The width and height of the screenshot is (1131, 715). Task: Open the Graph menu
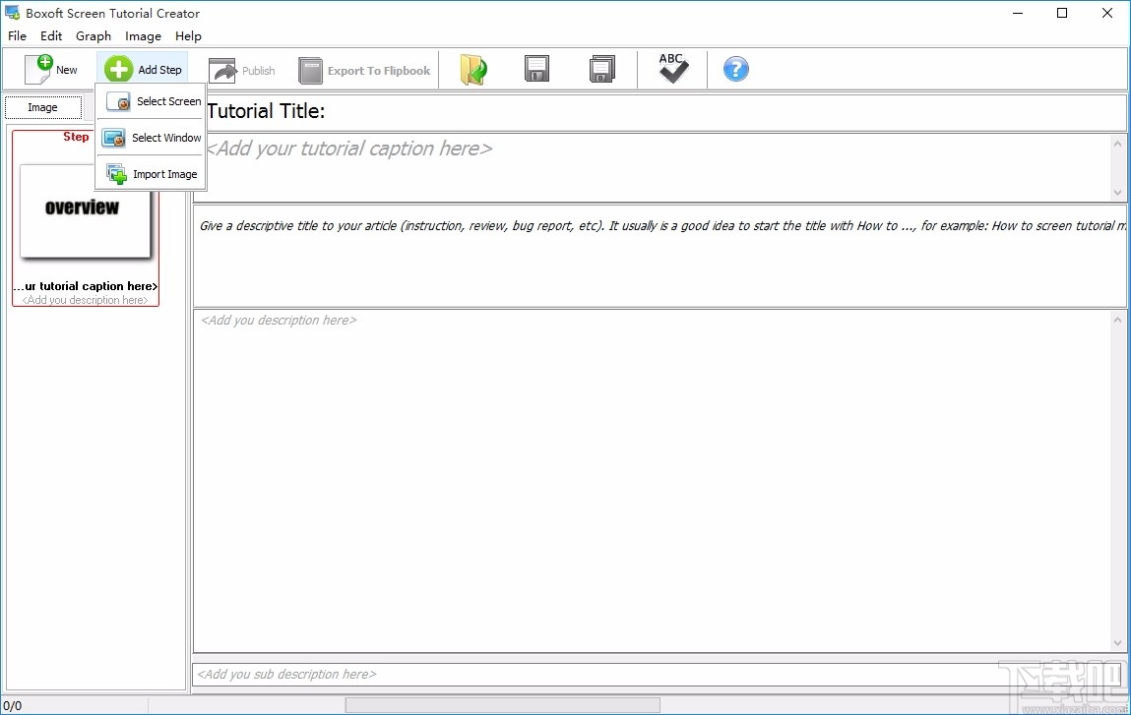point(94,35)
